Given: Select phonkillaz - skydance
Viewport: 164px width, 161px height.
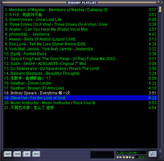Looking at the screenshot, I should pos(81,34).
